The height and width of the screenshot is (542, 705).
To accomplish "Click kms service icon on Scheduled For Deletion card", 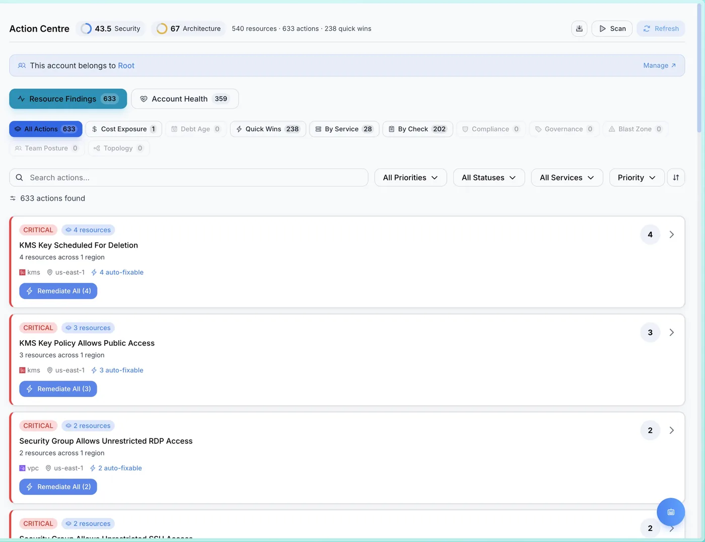I will [x=22, y=272].
